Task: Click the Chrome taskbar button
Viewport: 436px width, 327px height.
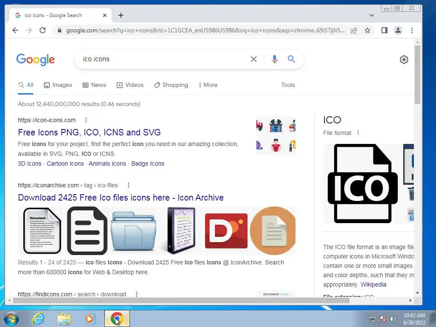Action: coord(117,318)
